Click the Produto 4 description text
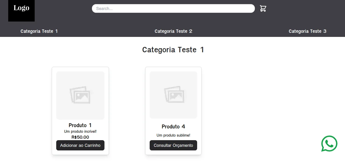 point(173,135)
